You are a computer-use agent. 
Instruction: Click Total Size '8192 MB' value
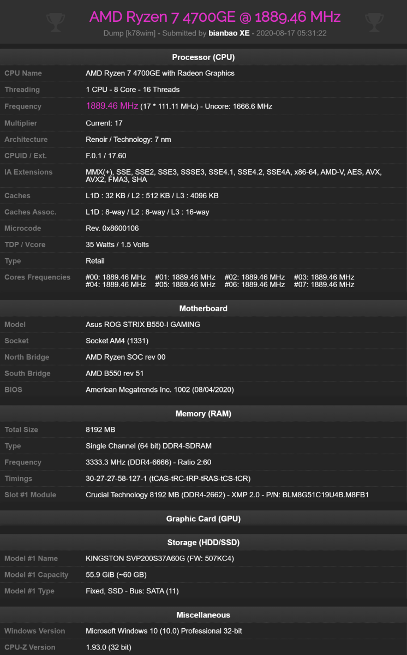coord(100,430)
